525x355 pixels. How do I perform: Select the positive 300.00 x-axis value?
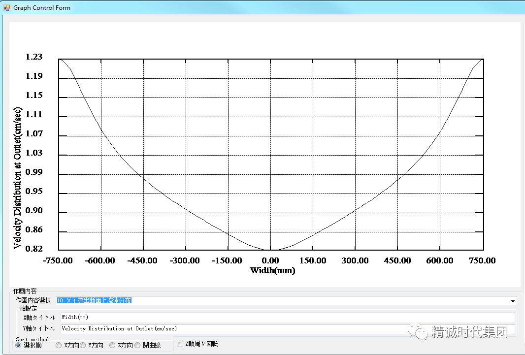click(x=355, y=260)
